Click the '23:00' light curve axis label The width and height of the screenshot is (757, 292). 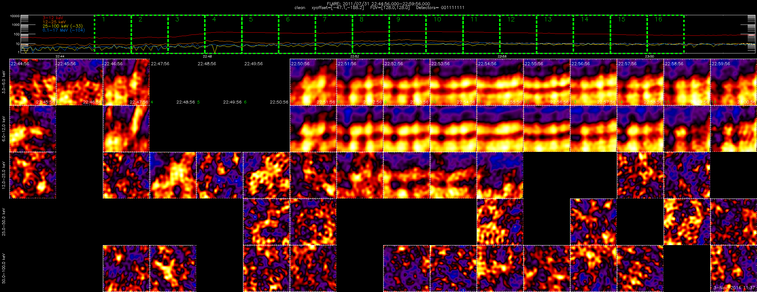coord(650,57)
